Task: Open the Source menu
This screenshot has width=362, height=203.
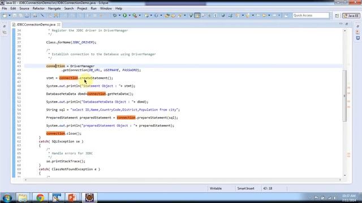Action: [x=24, y=8]
